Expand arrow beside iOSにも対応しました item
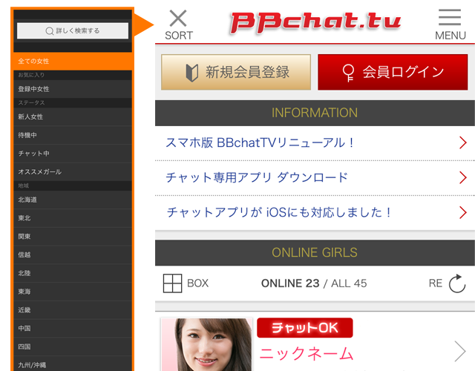475x371 pixels. tap(462, 212)
